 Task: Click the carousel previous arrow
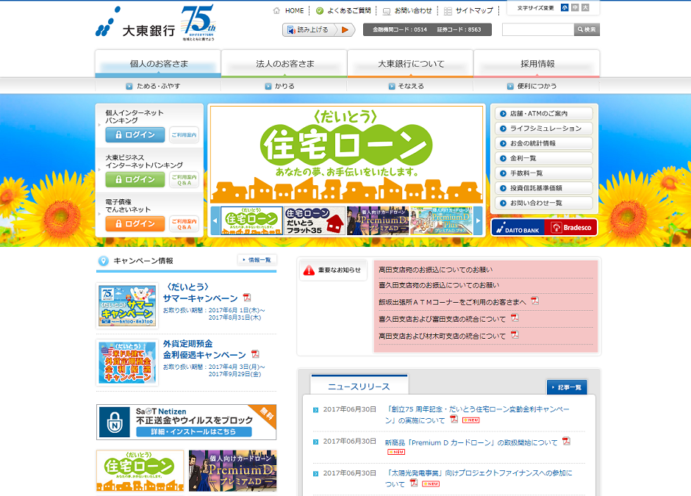tap(215, 220)
